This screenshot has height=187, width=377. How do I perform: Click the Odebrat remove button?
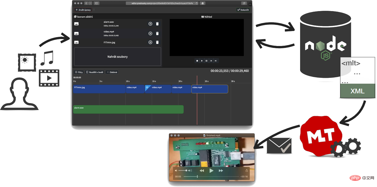click(112, 72)
